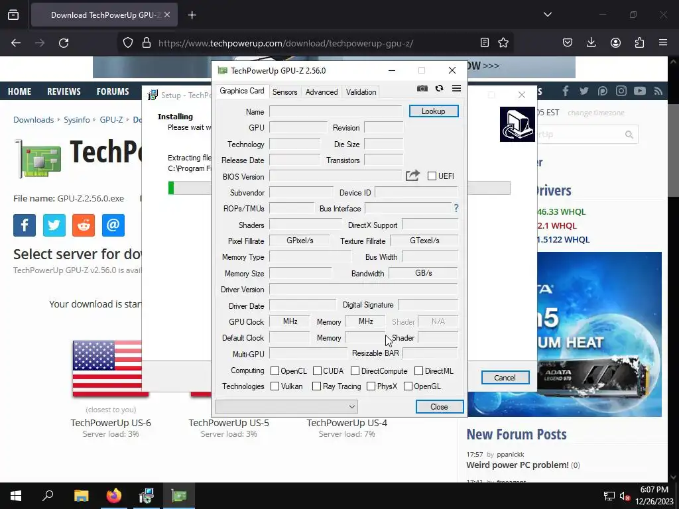Click the site search magnifier icon
The image size is (679, 509).
629,135
